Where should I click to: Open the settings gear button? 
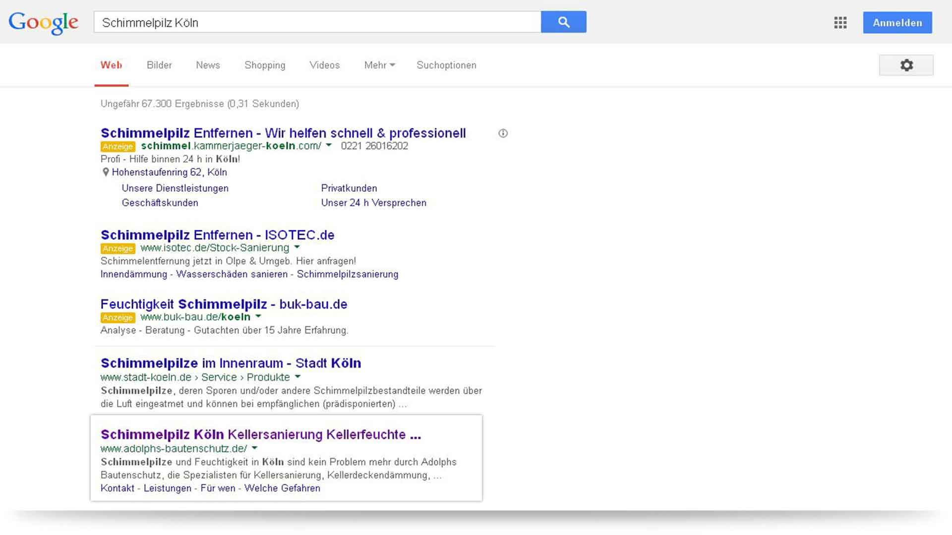click(906, 65)
